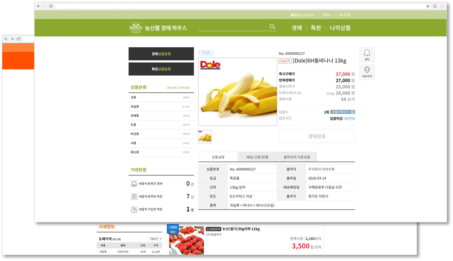Switch to the 출하자의 다른상품 tab
Viewport: 453px width, 261px height.
297,157
